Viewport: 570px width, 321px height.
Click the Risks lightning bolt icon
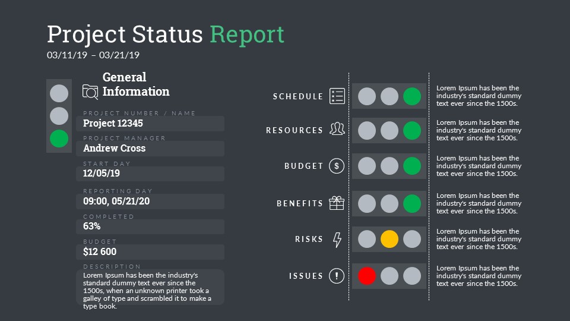coord(337,240)
